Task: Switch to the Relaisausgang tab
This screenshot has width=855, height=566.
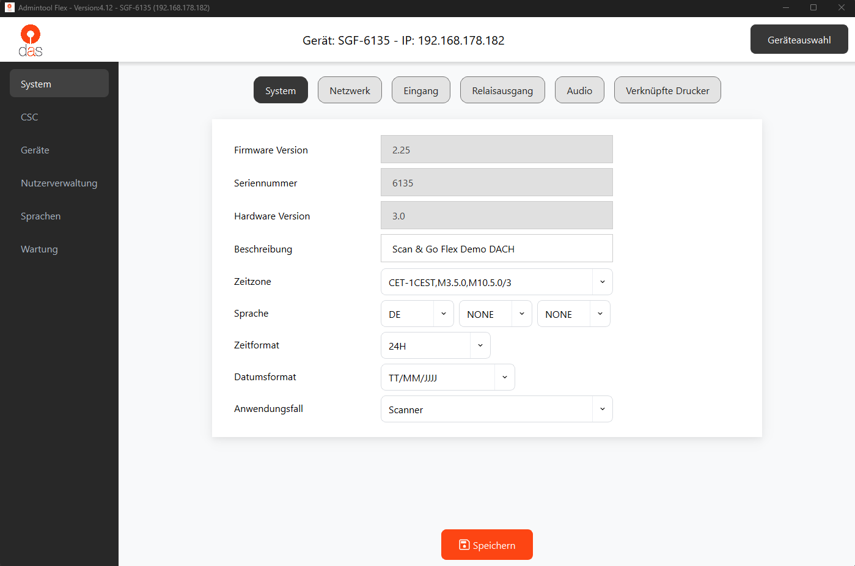Action: pyautogui.click(x=502, y=90)
